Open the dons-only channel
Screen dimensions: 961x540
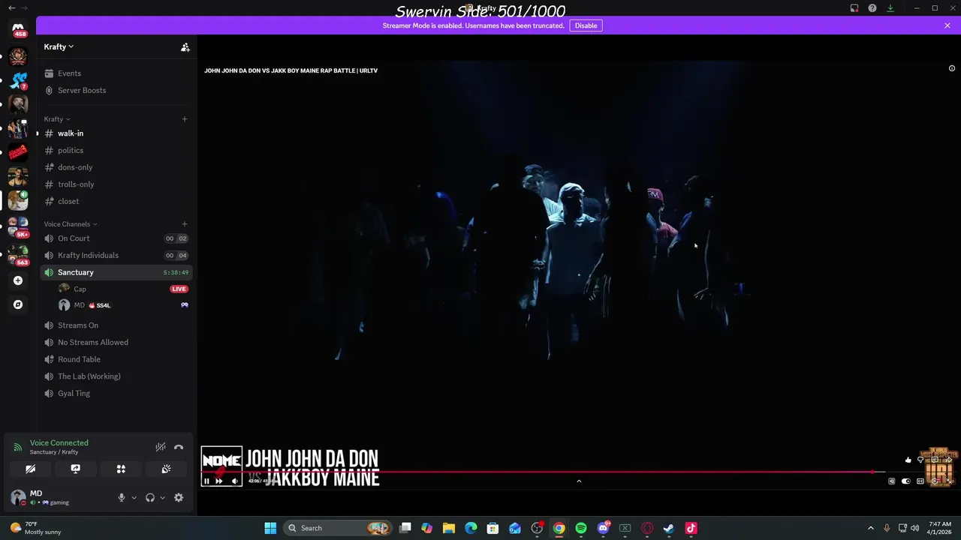(116, 167)
